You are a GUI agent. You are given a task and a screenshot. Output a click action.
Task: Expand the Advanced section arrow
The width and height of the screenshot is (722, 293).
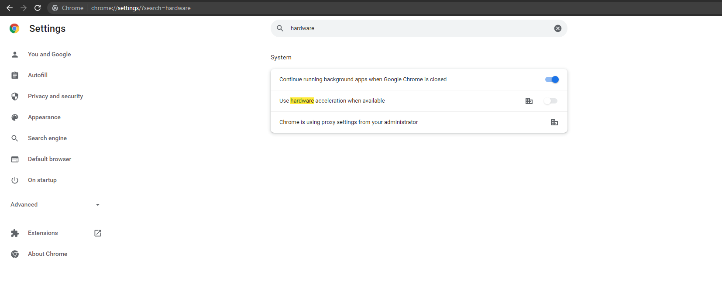click(98, 205)
